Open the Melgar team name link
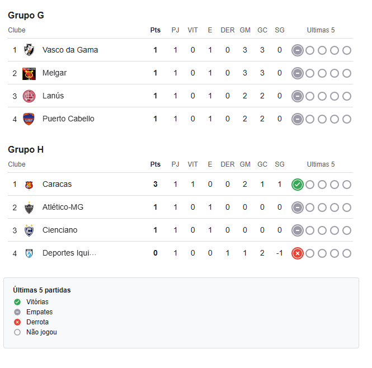The image size is (372, 368). click(x=54, y=73)
